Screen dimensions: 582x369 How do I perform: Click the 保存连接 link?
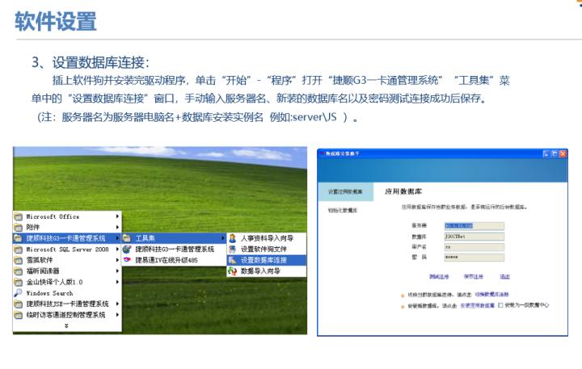pos(474,277)
